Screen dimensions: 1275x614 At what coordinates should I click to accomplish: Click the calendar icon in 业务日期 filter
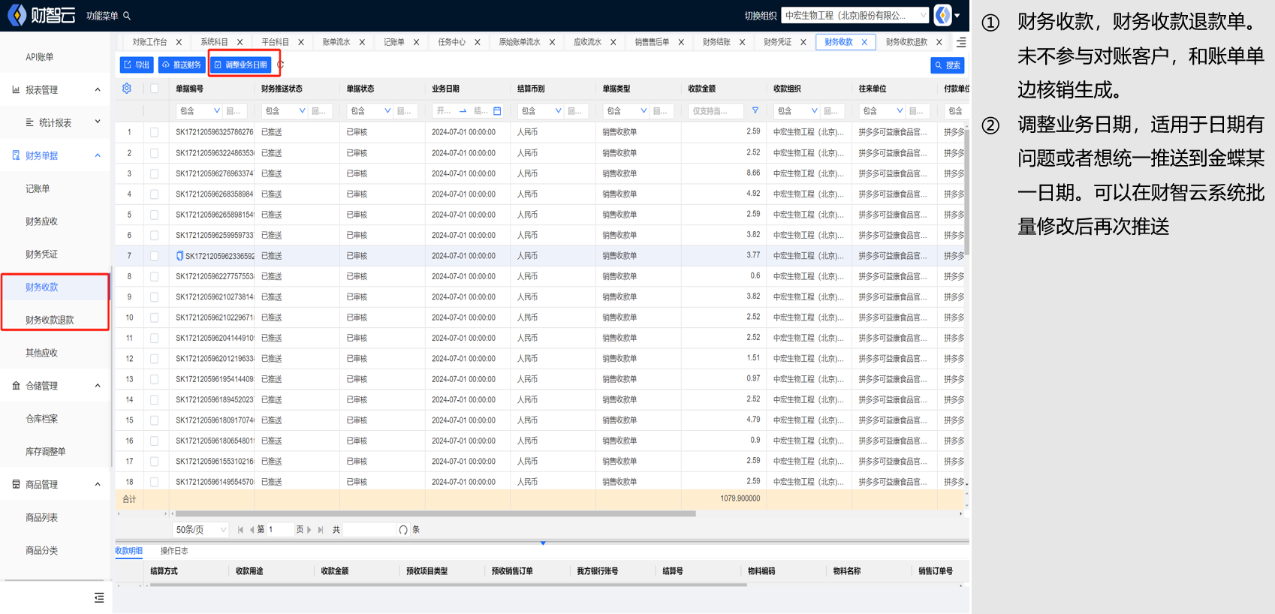tap(497, 111)
